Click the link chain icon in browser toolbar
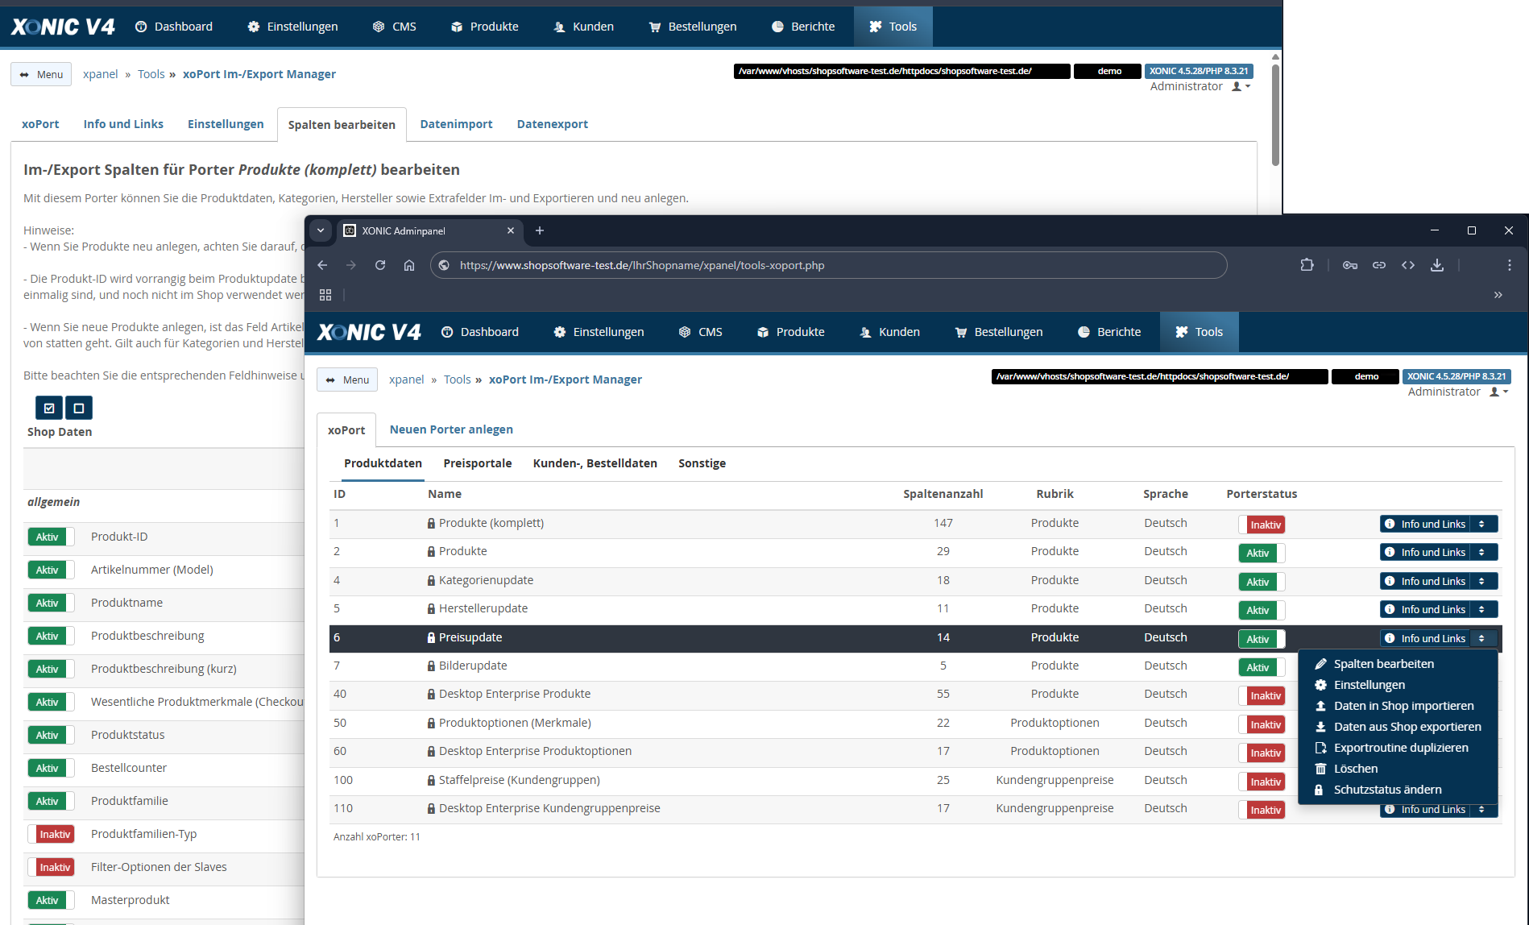Viewport: 1529px width, 925px height. click(x=1379, y=265)
